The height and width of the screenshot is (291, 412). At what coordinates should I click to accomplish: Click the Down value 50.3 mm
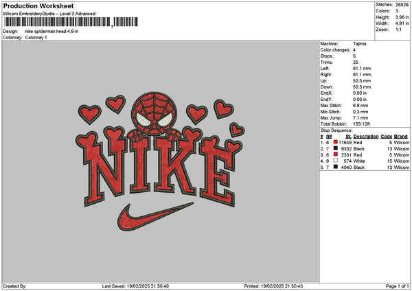[x=362, y=87]
